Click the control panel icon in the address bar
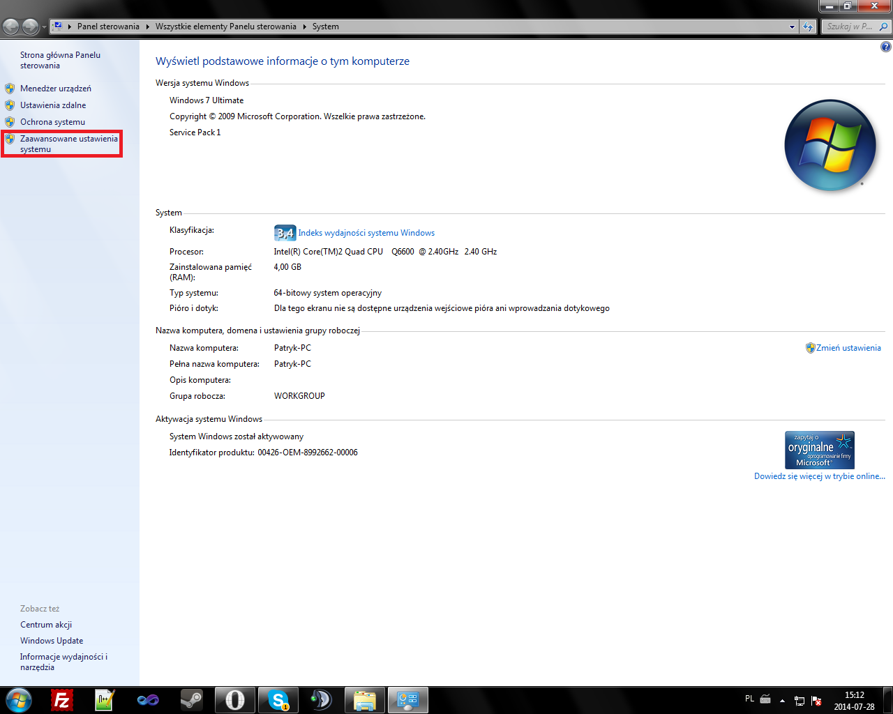The image size is (893, 714). click(x=58, y=26)
